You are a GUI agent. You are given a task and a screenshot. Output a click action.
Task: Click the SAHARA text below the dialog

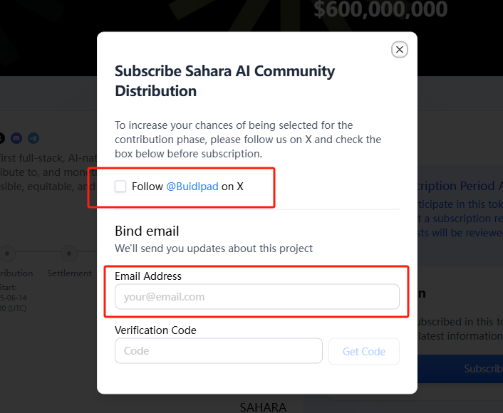(263, 407)
